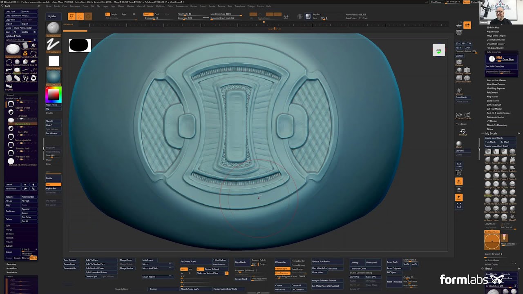
Task: Expand the Project section
Action: (9, 242)
